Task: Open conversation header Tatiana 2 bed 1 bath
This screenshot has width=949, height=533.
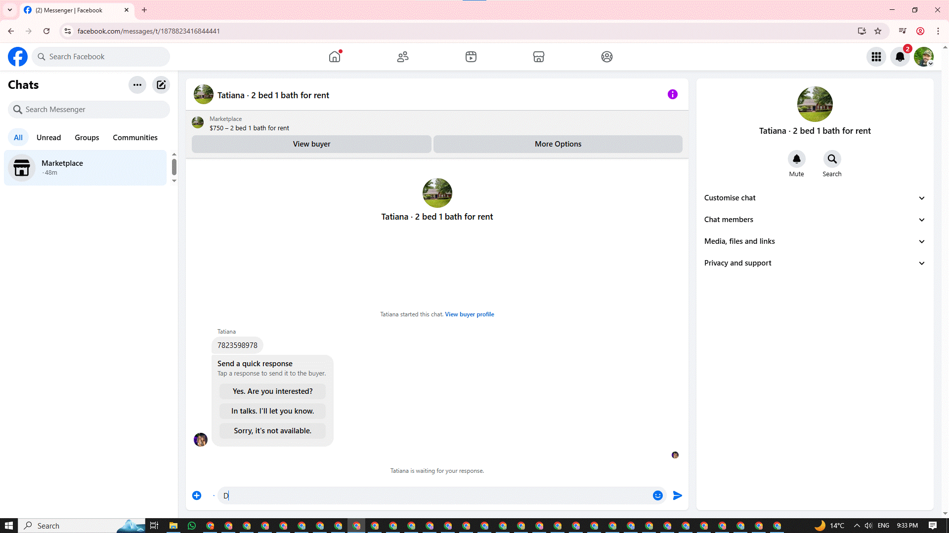Action: pyautogui.click(x=273, y=95)
